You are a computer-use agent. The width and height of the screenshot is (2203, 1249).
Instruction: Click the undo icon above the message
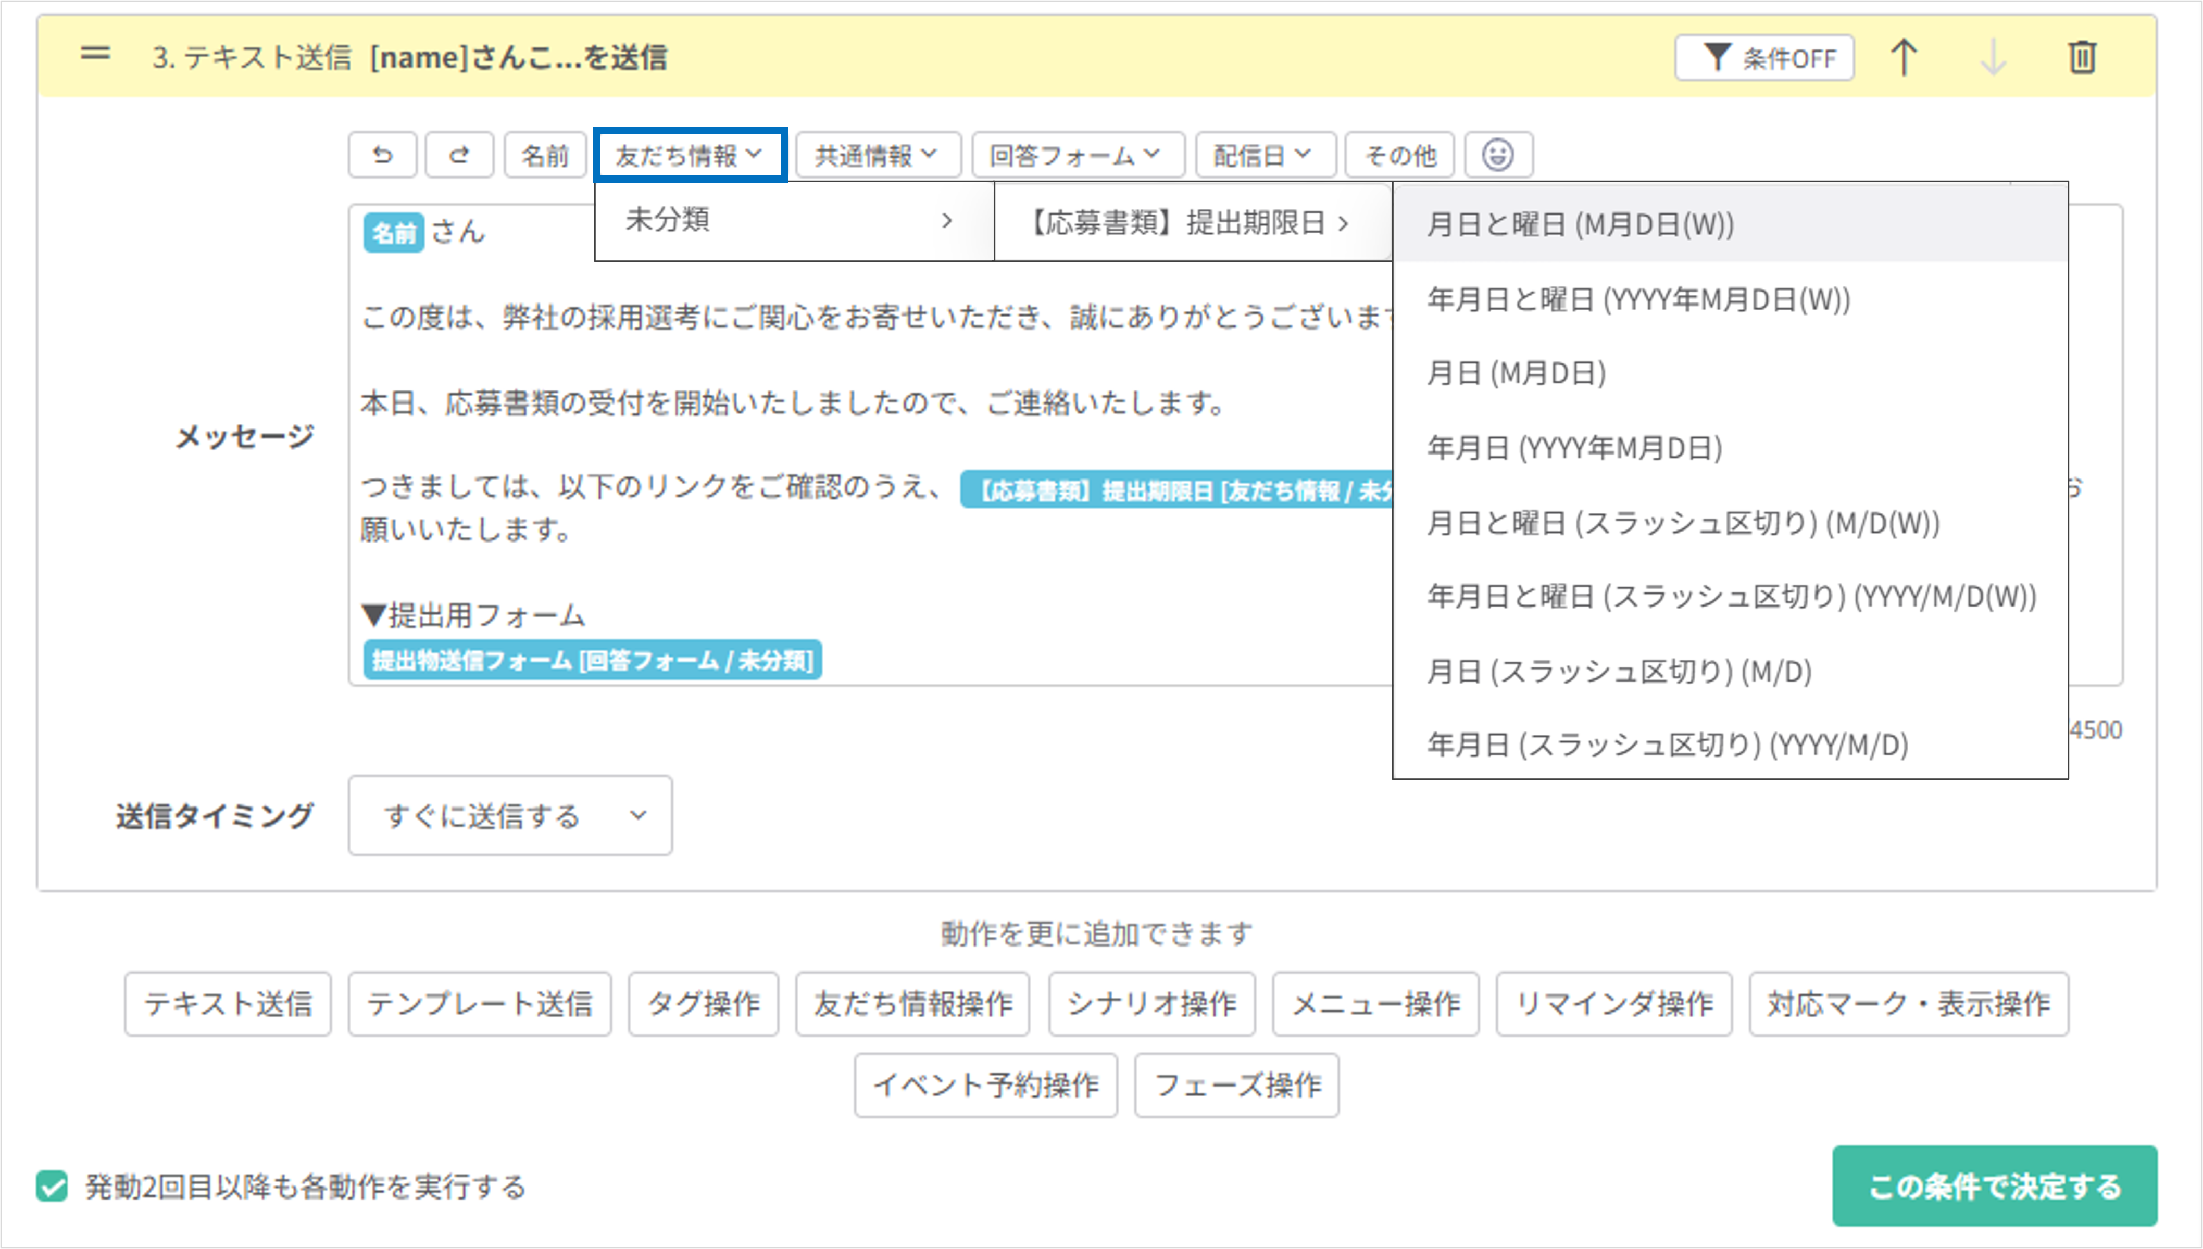coord(383,155)
